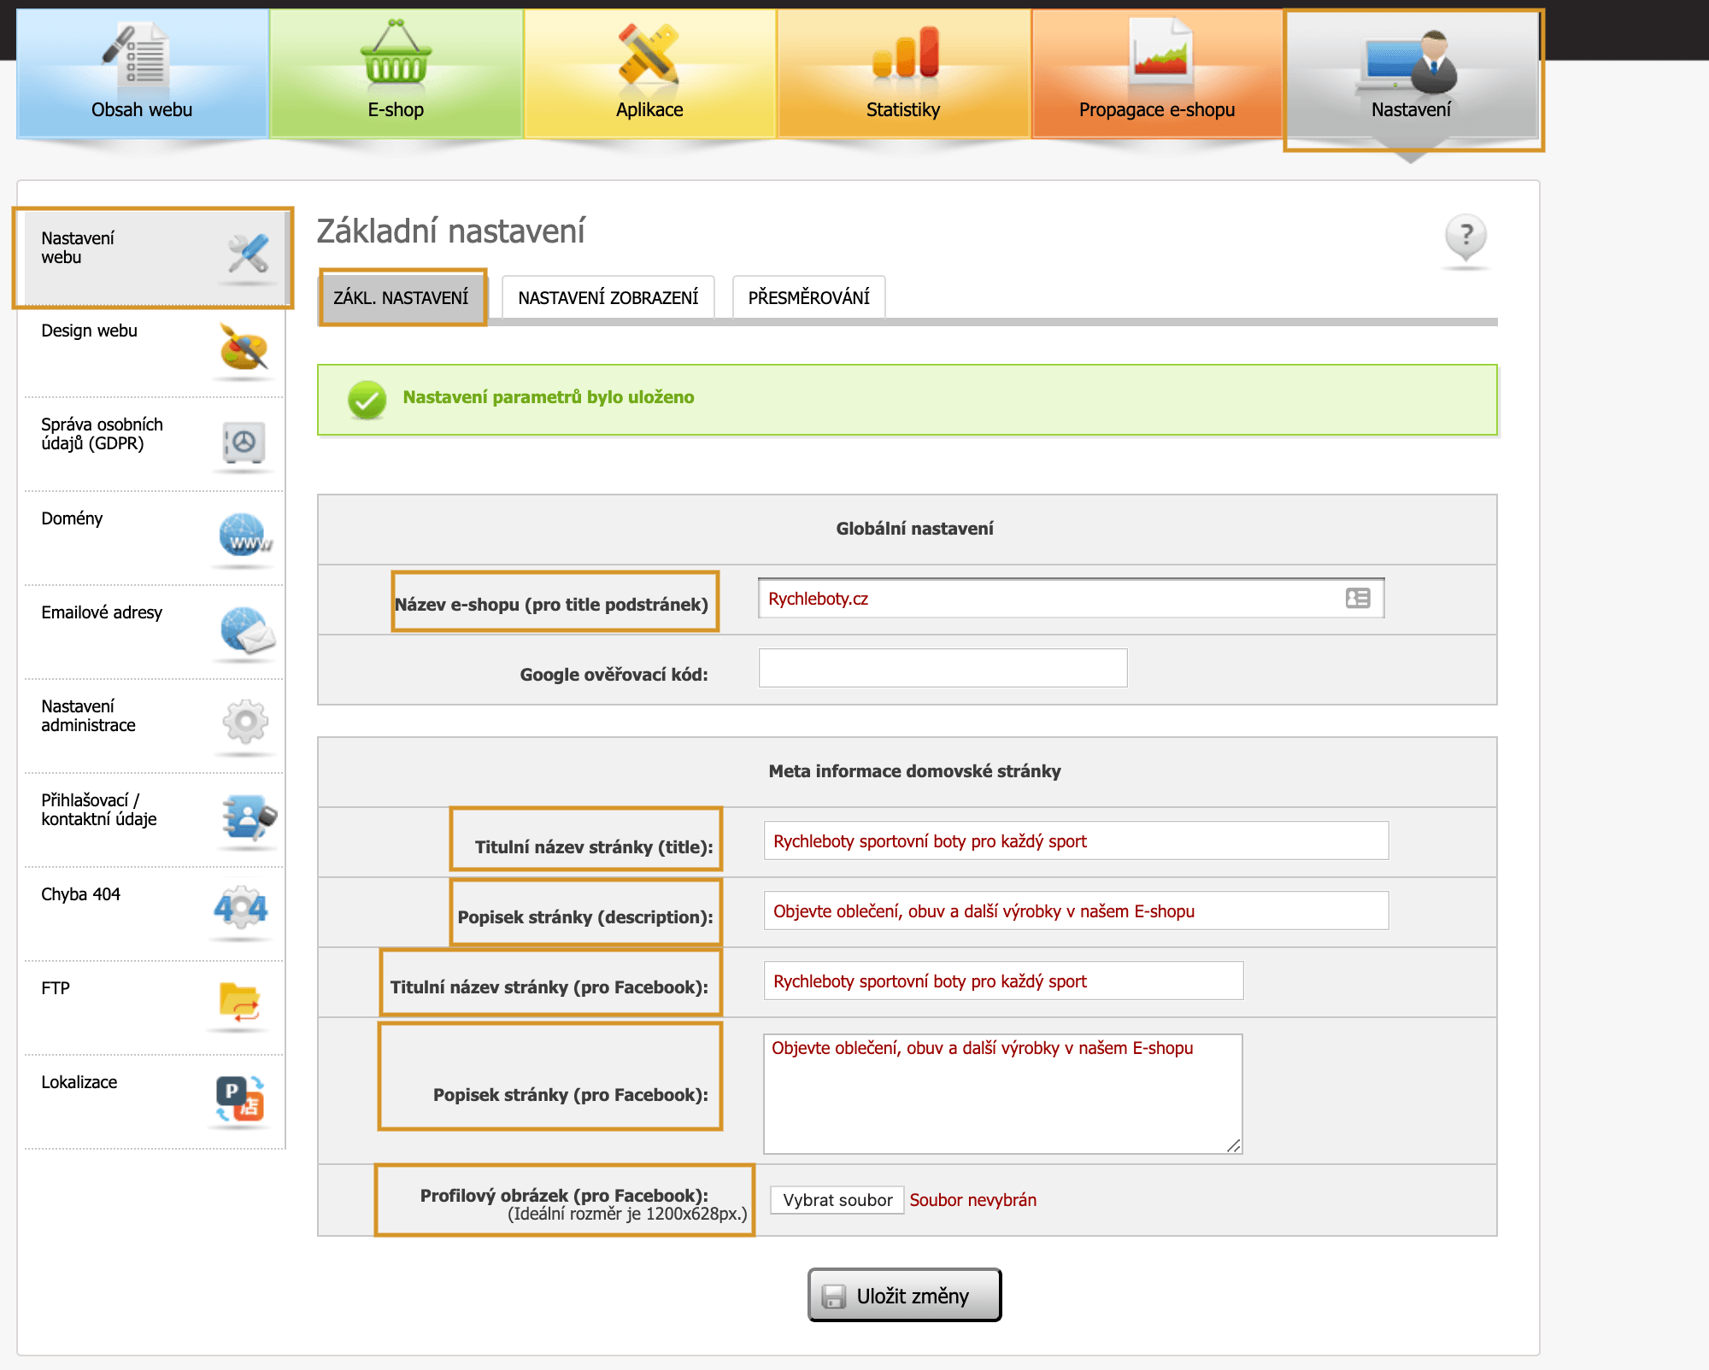Open the Lokalizace sidebar link
This screenshot has height=1370, width=1709.
[x=79, y=1082]
